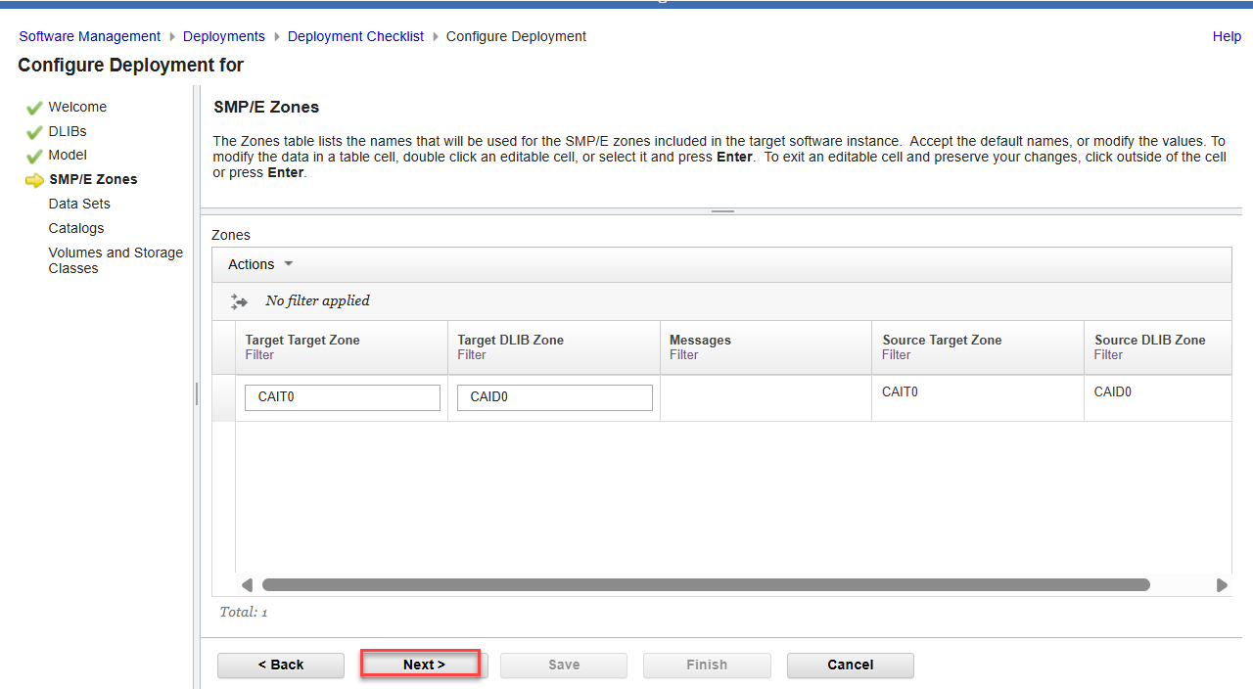Edit the Target DLIB Zone field CAID0
The height and width of the screenshot is (689, 1253).
pos(554,397)
